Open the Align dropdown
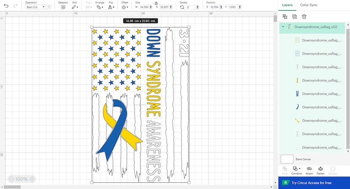The width and height of the screenshot is (350, 189). pyautogui.click(x=89, y=7)
